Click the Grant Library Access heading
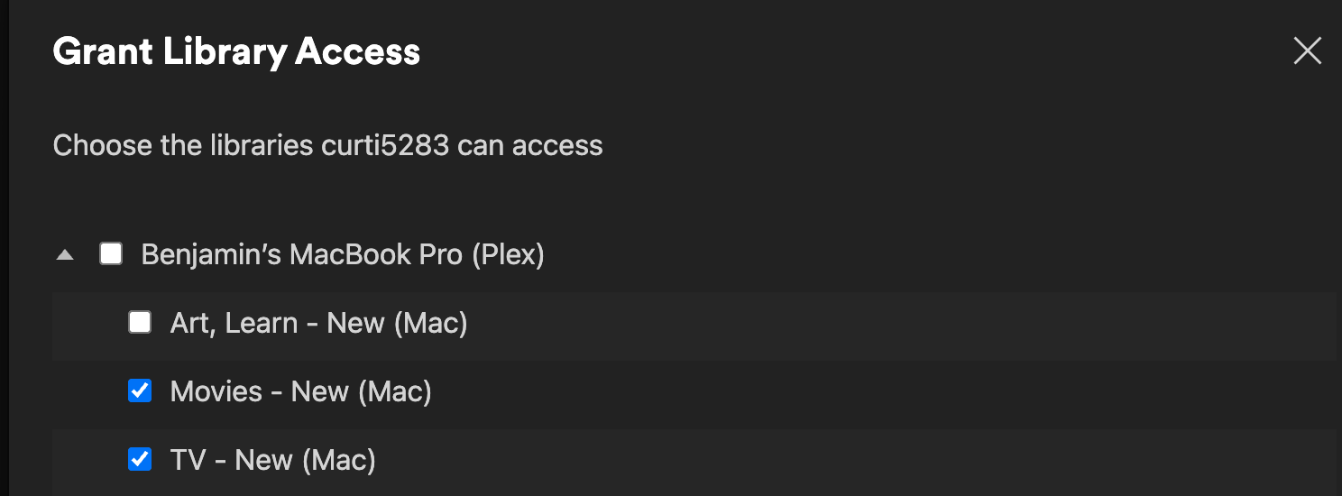1342x496 pixels. (236, 52)
